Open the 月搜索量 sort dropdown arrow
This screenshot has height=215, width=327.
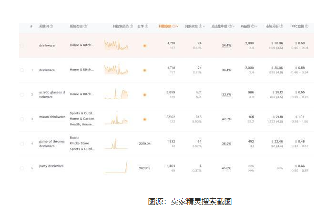tap(178, 26)
